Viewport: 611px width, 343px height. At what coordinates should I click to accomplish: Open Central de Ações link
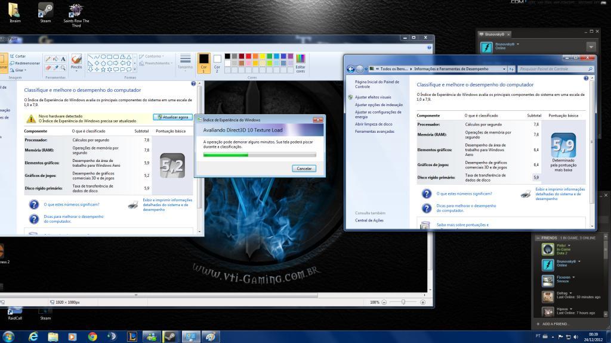coord(369,220)
